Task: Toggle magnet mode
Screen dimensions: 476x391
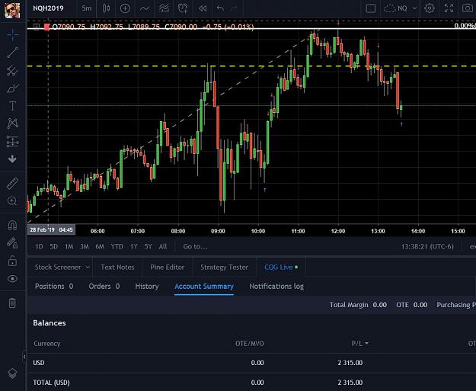Action: click(12, 226)
